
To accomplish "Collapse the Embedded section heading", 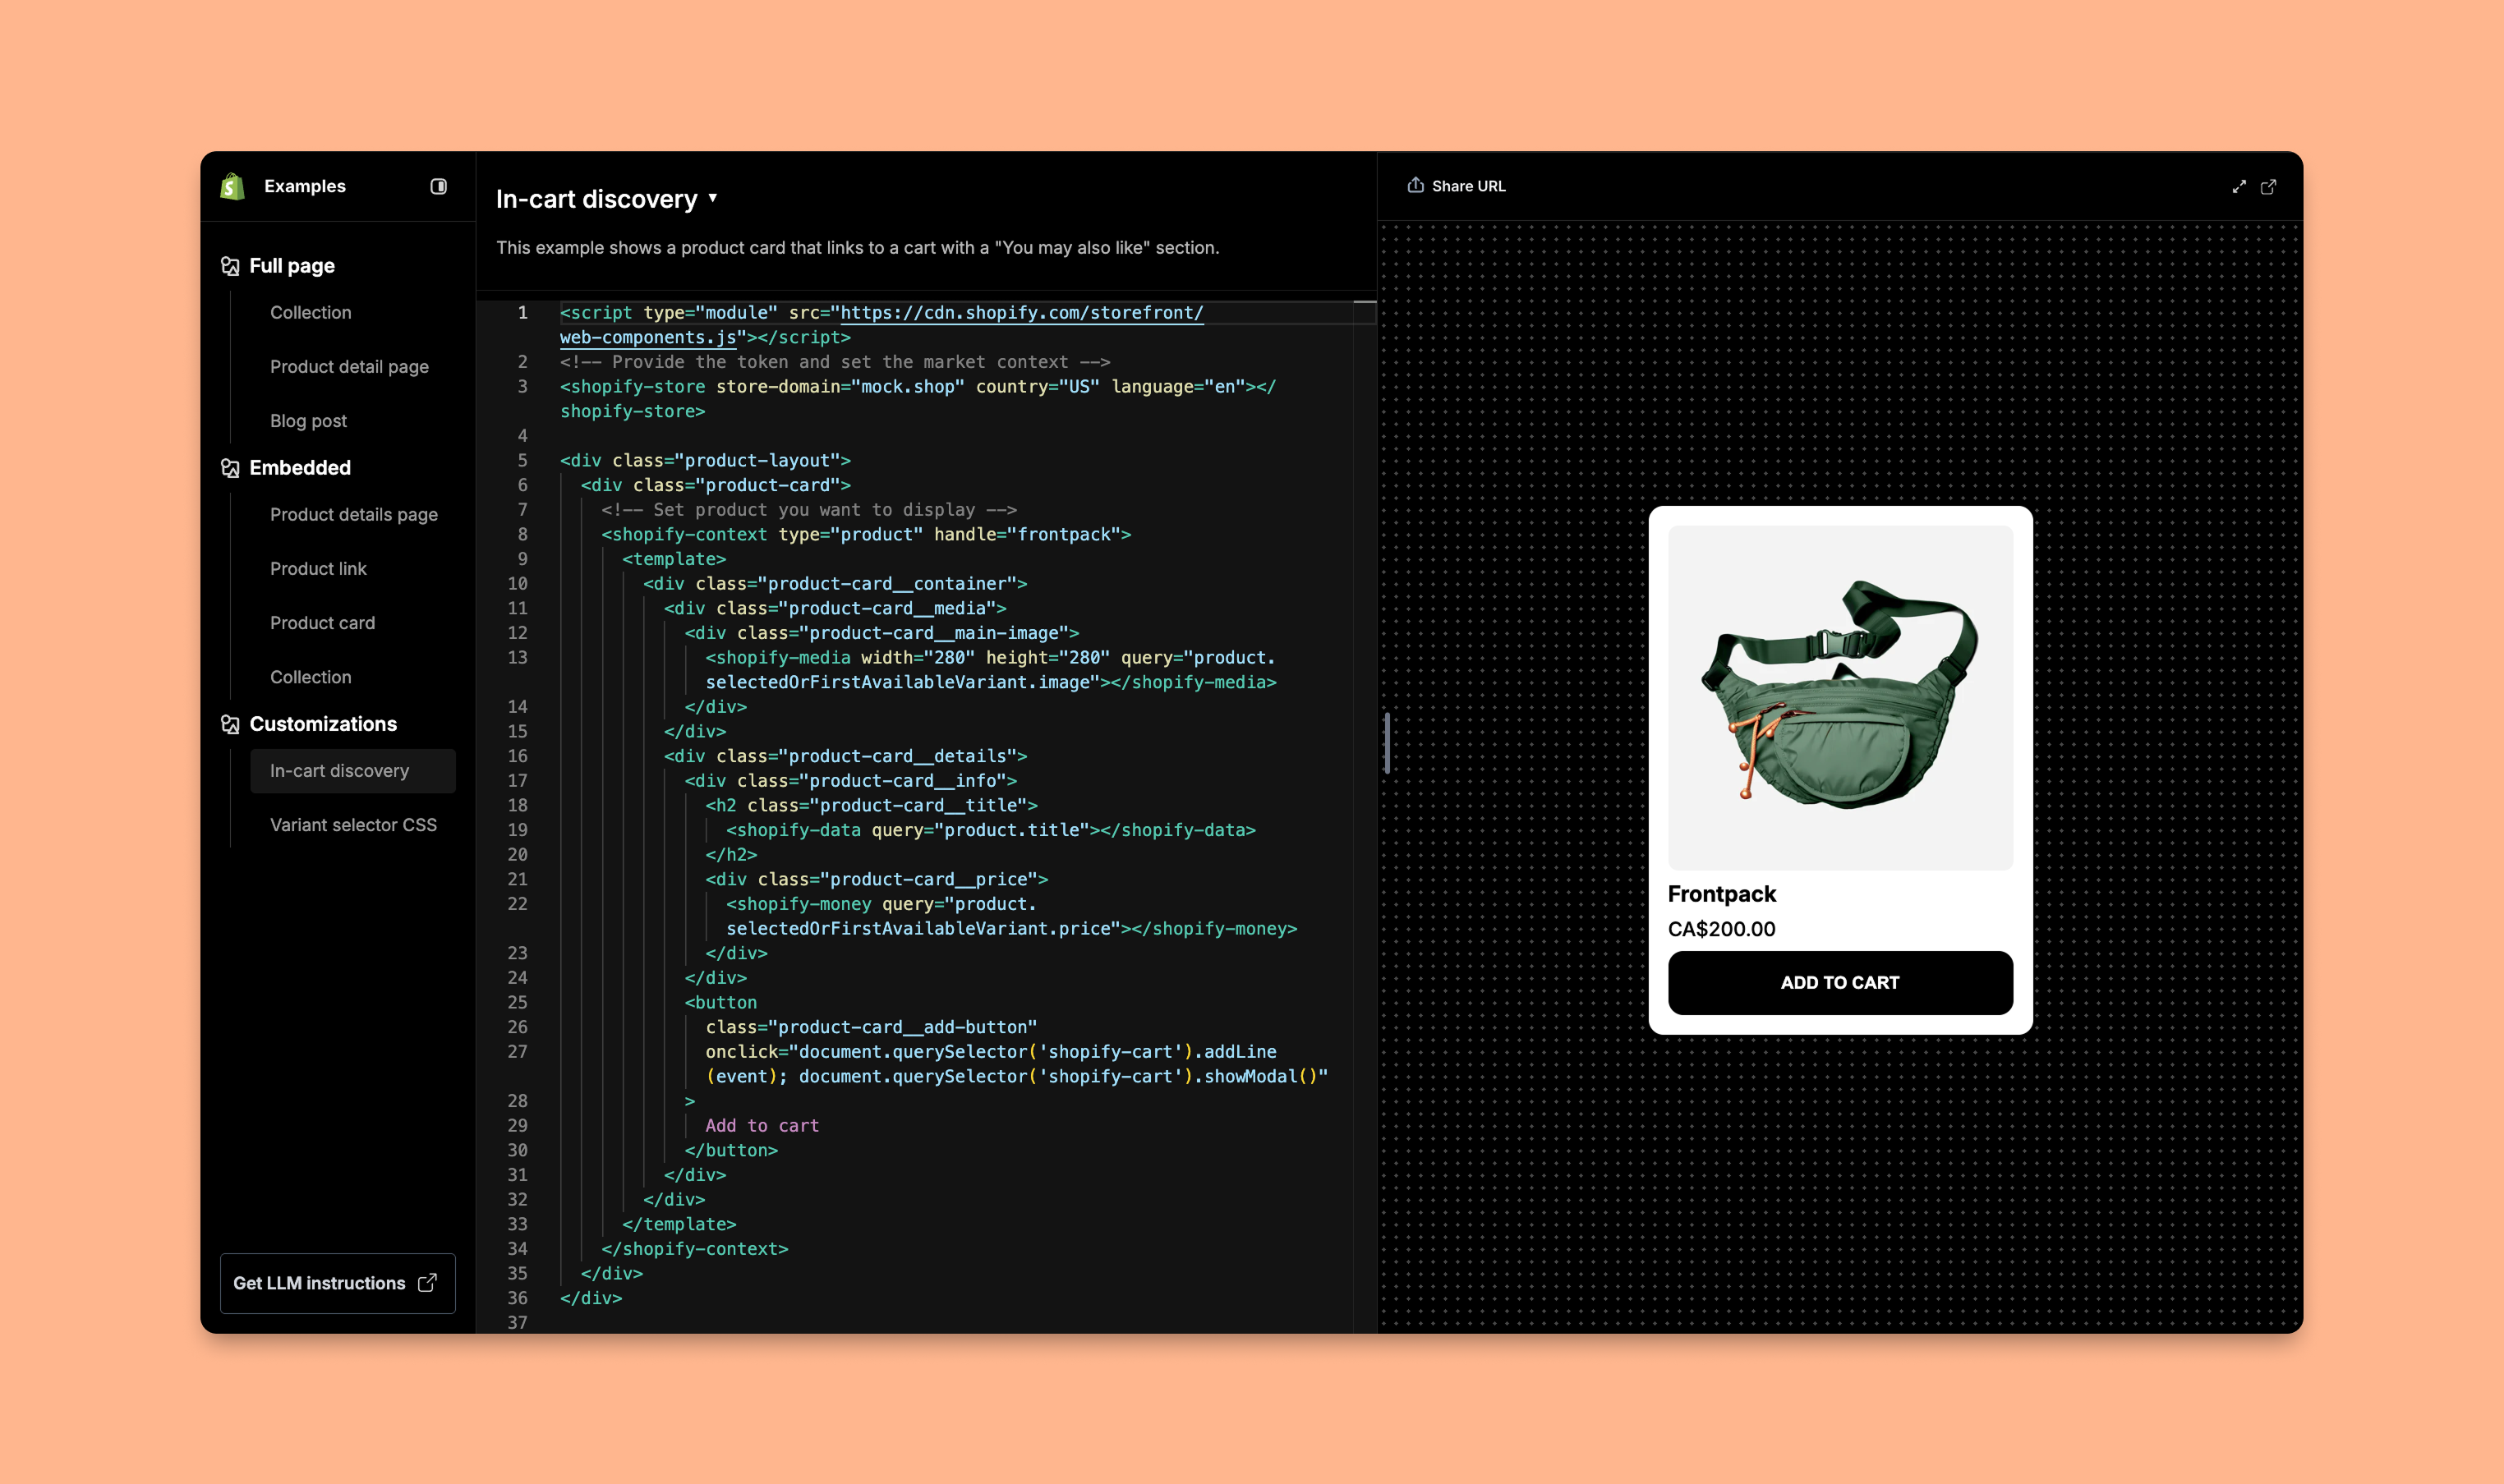I will coord(300,468).
